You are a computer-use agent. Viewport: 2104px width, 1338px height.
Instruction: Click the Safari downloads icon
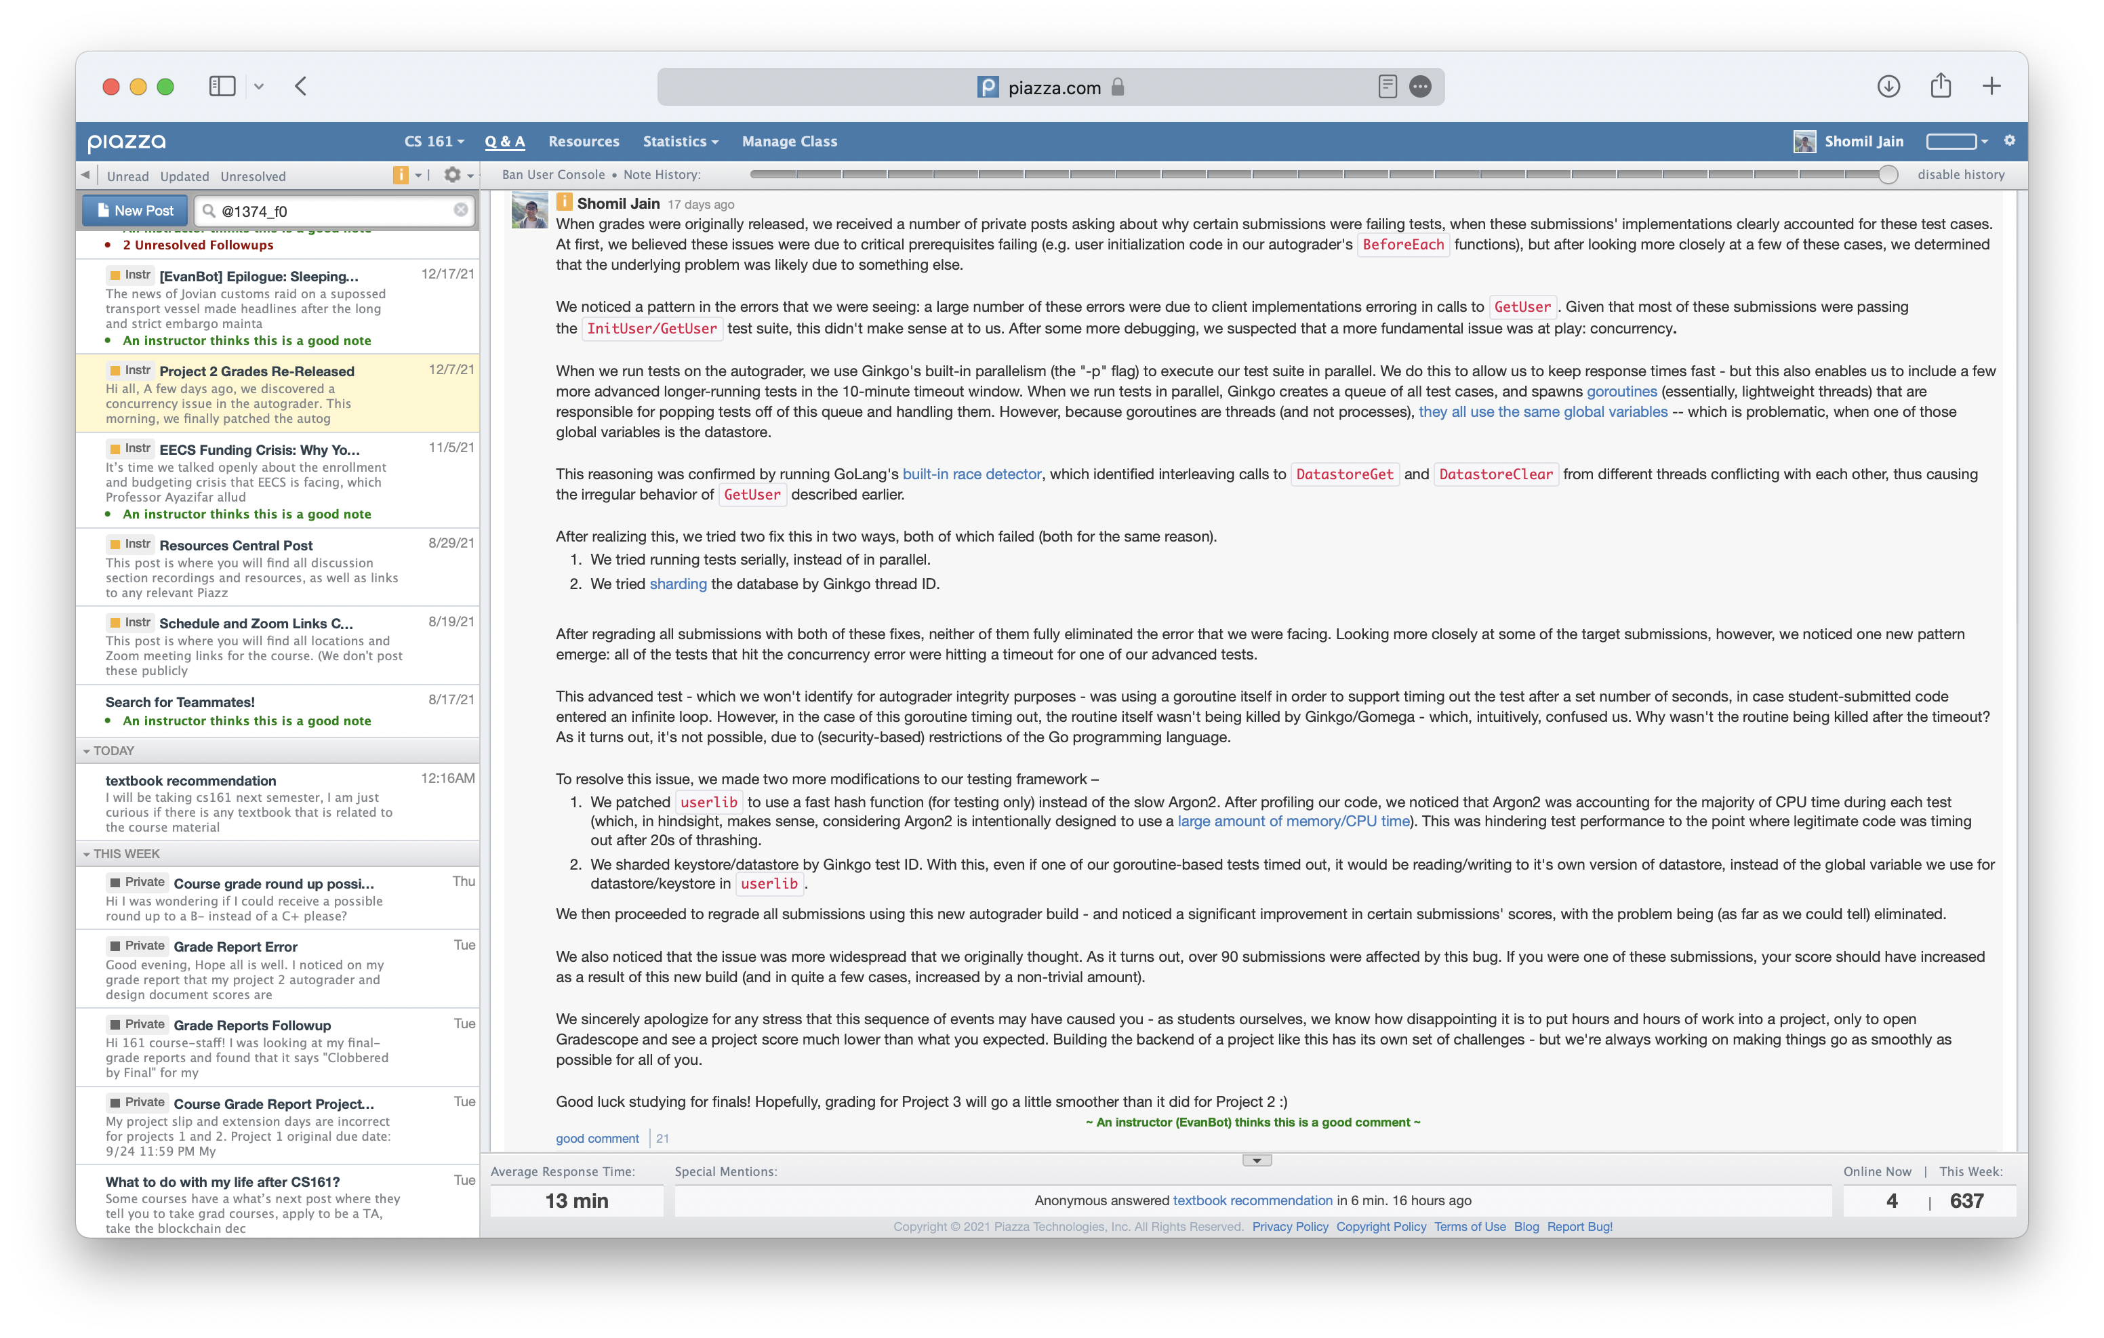coord(1888,85)
